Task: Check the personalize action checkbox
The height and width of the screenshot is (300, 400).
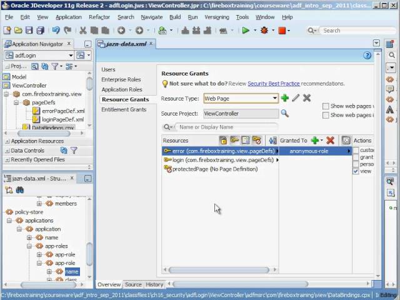Action: [356, 164]
